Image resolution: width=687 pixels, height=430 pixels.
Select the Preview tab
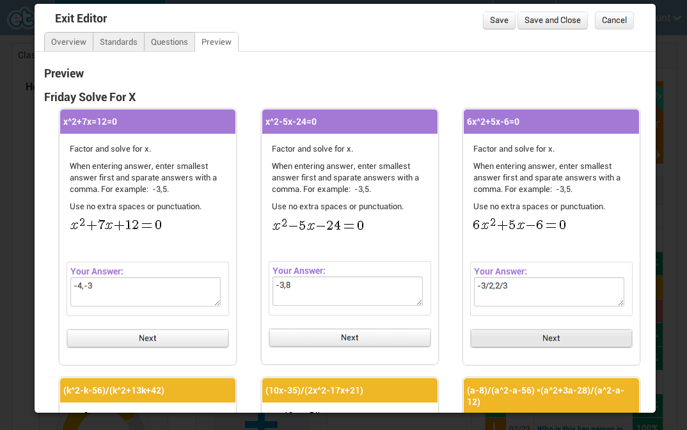(216, 42)
